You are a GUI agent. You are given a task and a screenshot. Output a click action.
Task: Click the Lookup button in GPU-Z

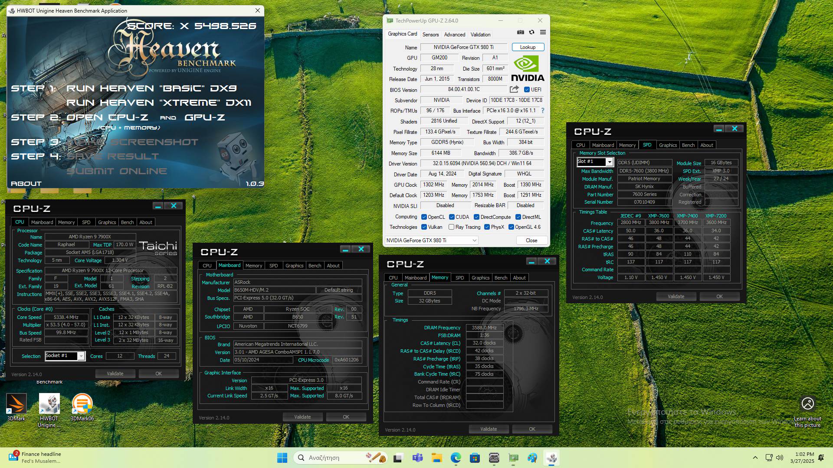(x=528, y=47)
